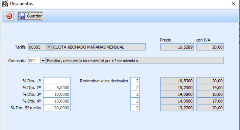
Task: Click the % Dto. 3º field with 10,0000
Action: pyautogui.click(x=57, y=94)
